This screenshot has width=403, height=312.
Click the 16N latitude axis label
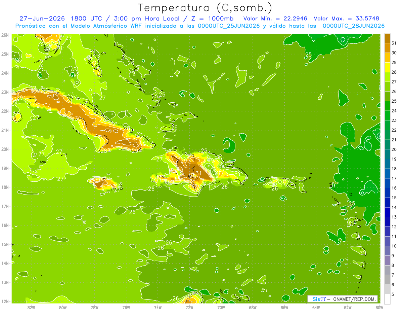(5, 225)
